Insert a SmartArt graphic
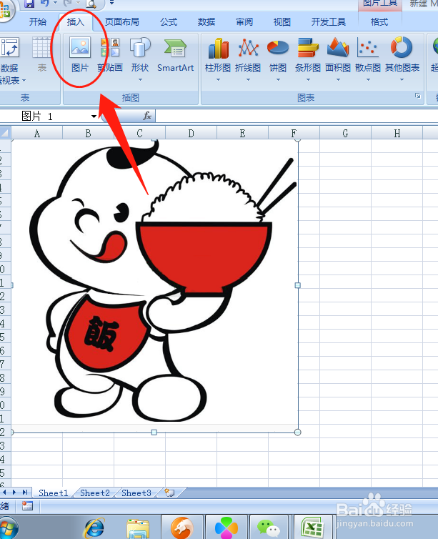Viewport: 438px width, 539px height. tap(175, 54)
